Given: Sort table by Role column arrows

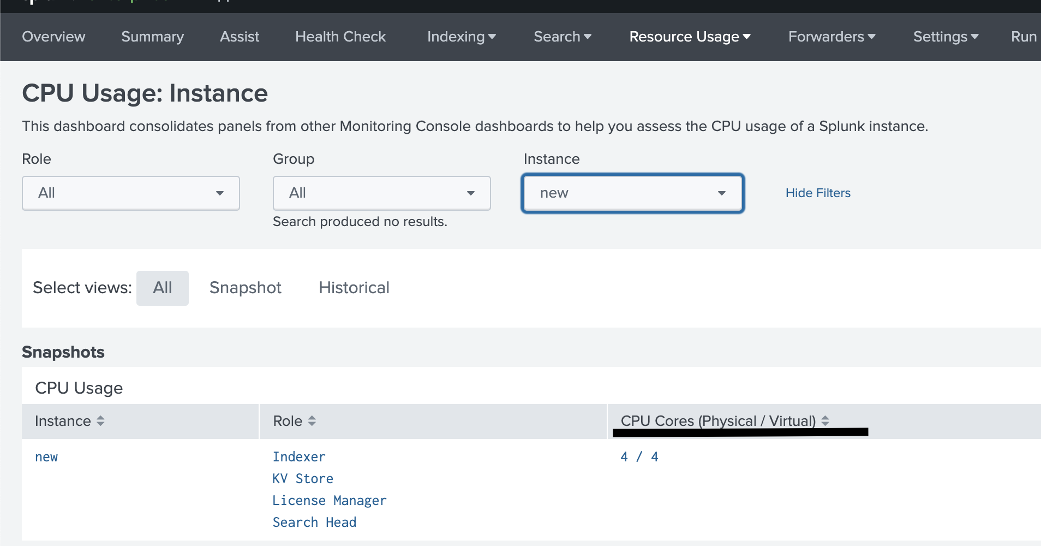Looking at the screenshot, I should tap(312, 421).
